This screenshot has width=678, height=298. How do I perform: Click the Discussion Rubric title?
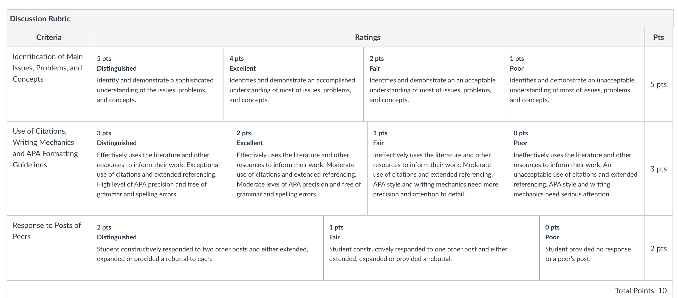tap(40, 19)
